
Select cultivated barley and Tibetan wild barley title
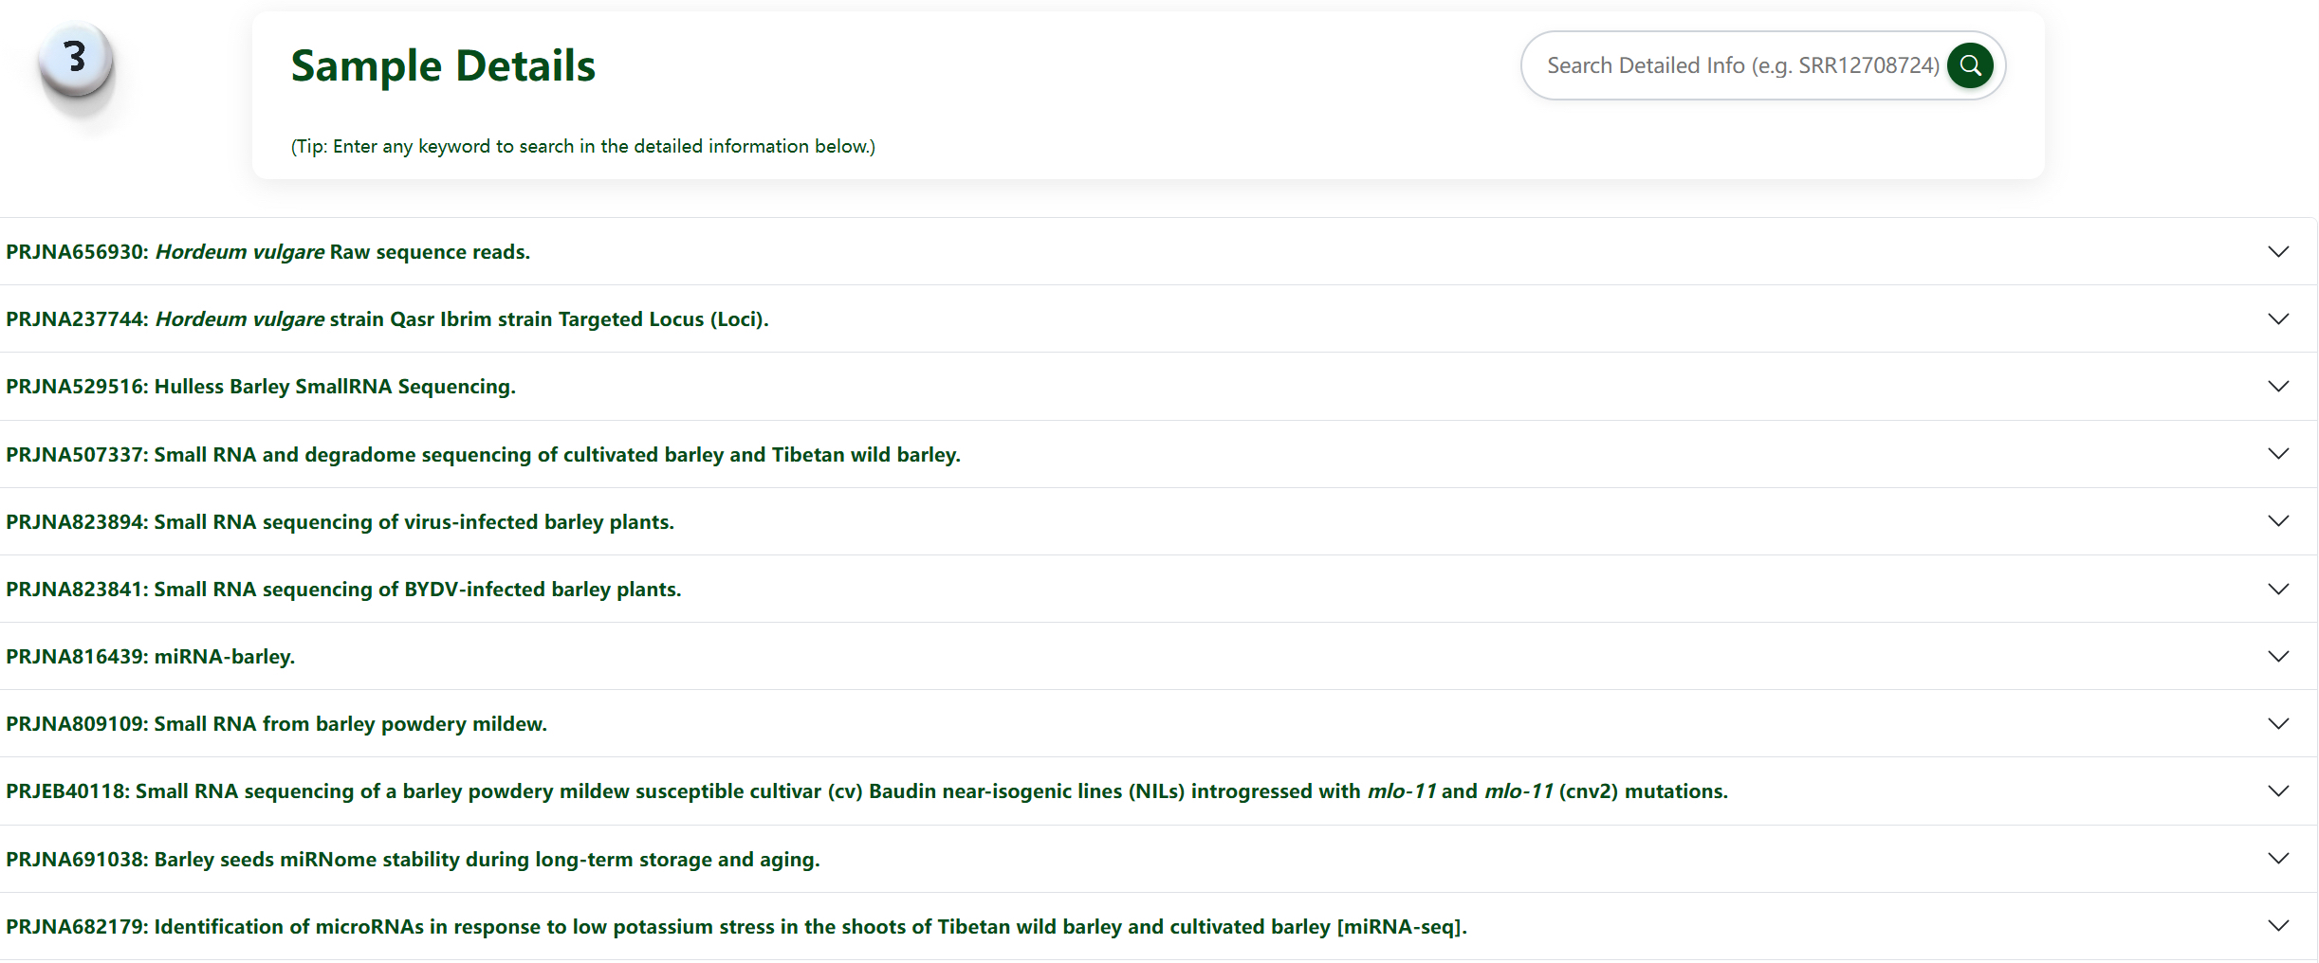484,455
